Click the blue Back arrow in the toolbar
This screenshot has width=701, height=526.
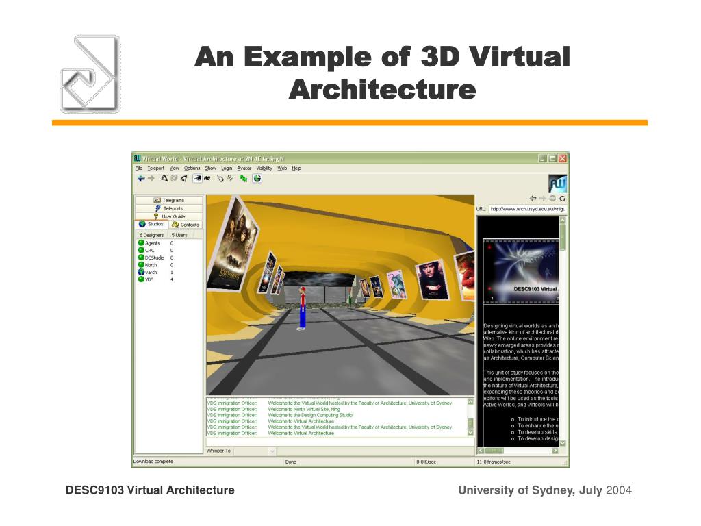[x=141, y=179]
